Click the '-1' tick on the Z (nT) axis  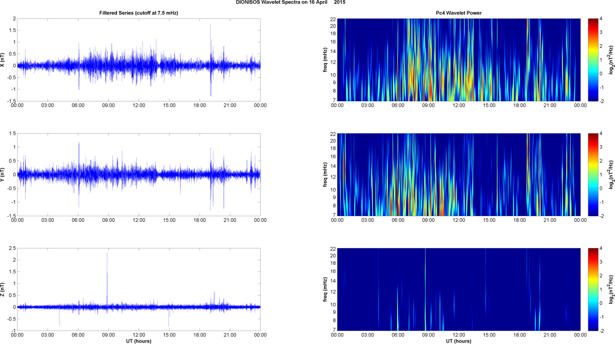(x=13, y=331)
